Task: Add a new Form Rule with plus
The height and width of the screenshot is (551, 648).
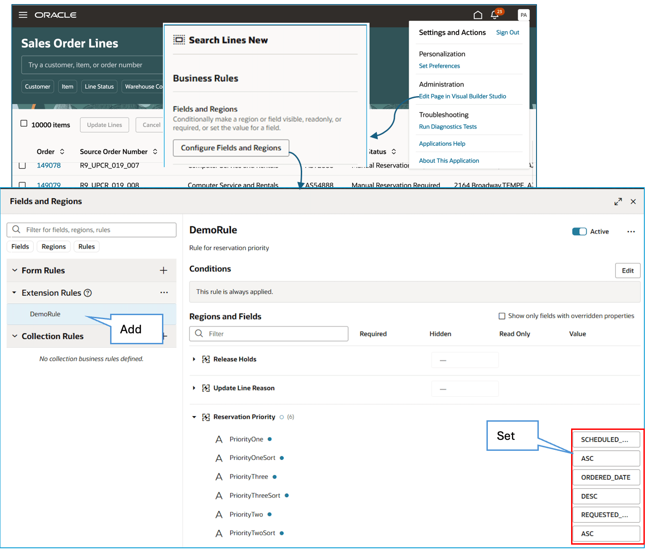Action: 163,270
